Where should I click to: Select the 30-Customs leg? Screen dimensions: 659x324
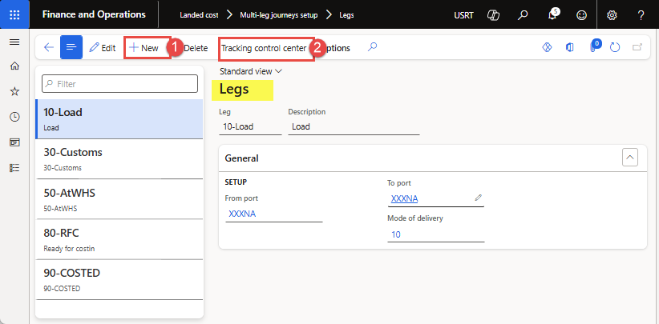[x=119, y=158]
